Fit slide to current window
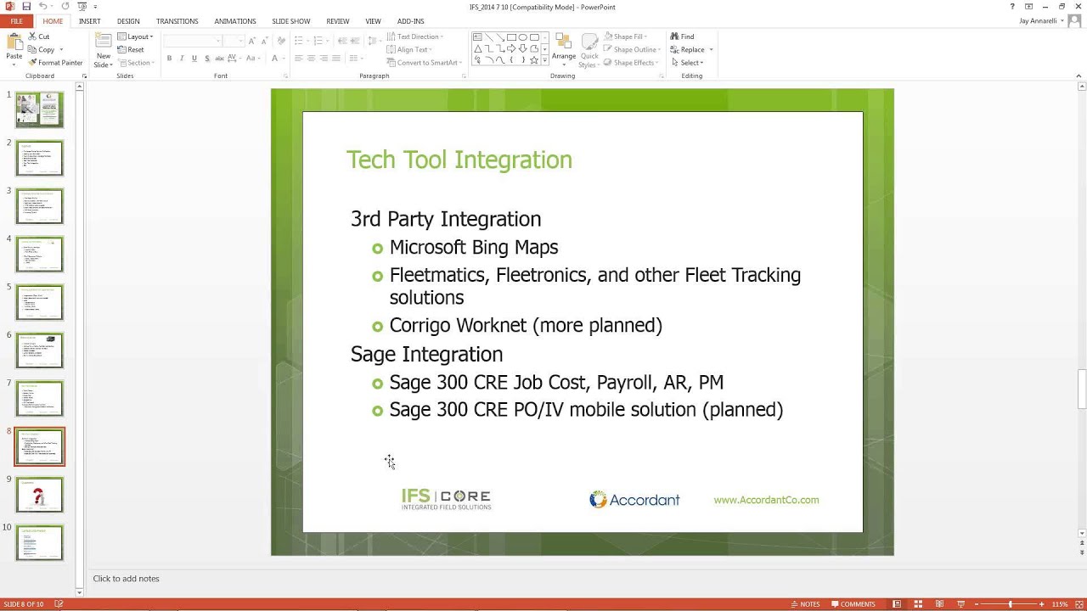The image size is (1087, 611). 1079,604
